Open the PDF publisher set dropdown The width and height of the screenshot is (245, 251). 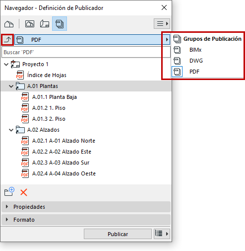[92, 40]
